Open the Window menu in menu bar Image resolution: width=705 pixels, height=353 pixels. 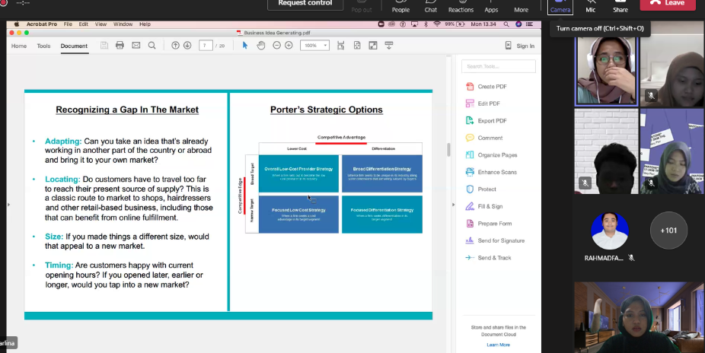122,24
